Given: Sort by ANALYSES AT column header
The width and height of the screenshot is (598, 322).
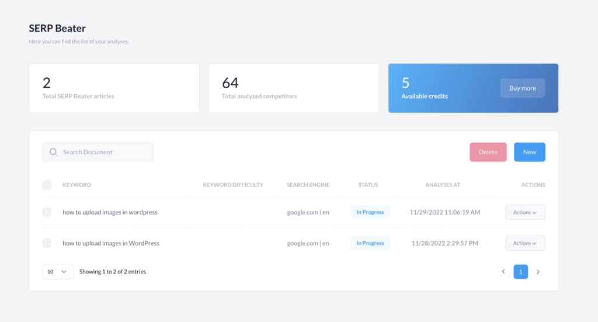Looking at the screenshot, I should pos(443,185).
